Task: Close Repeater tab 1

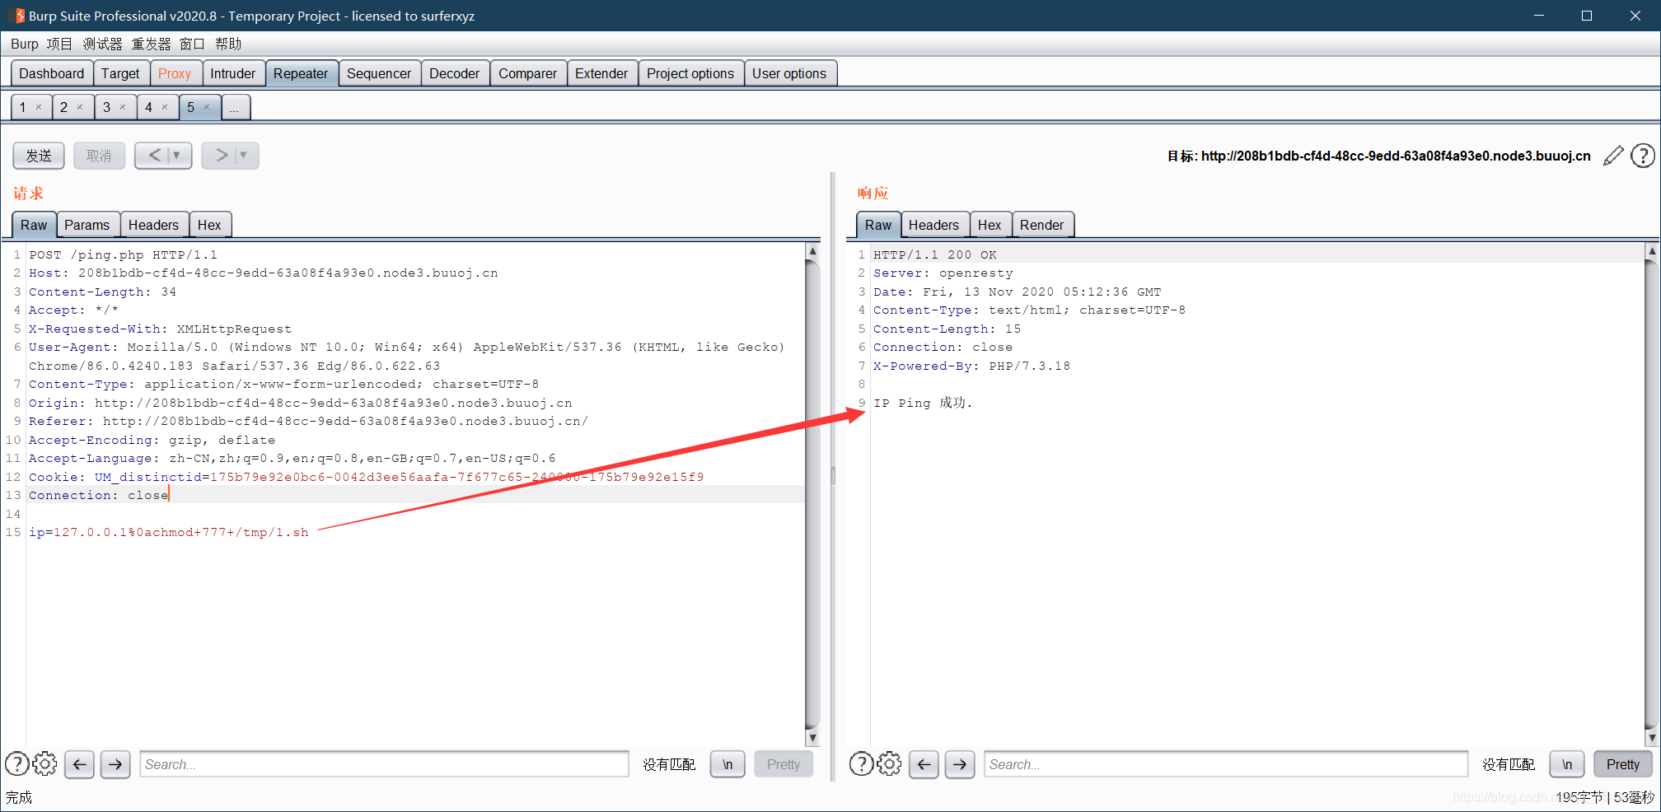Action: coord(38,107)
